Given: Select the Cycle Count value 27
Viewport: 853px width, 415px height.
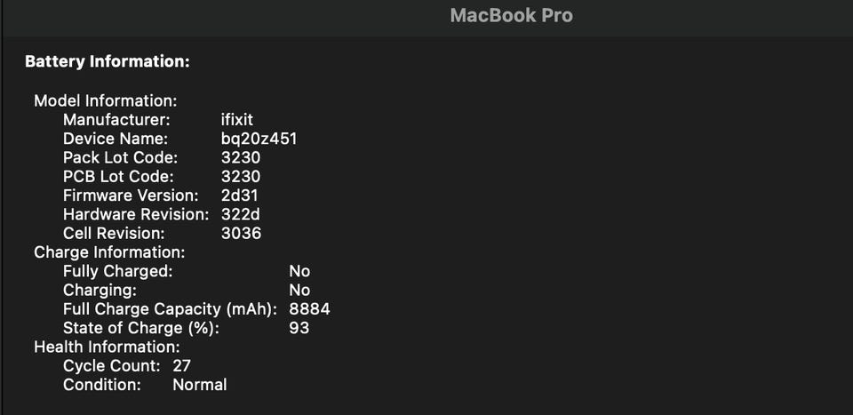Looking at the screenshot, I should coord(181,365).
